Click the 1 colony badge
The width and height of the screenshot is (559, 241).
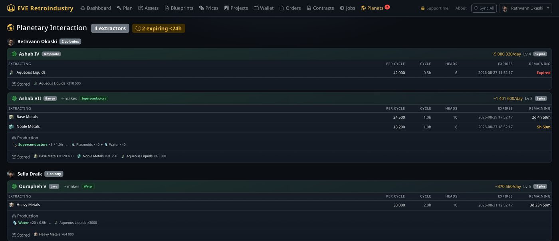pyautogui.click(x=54, y=174)
